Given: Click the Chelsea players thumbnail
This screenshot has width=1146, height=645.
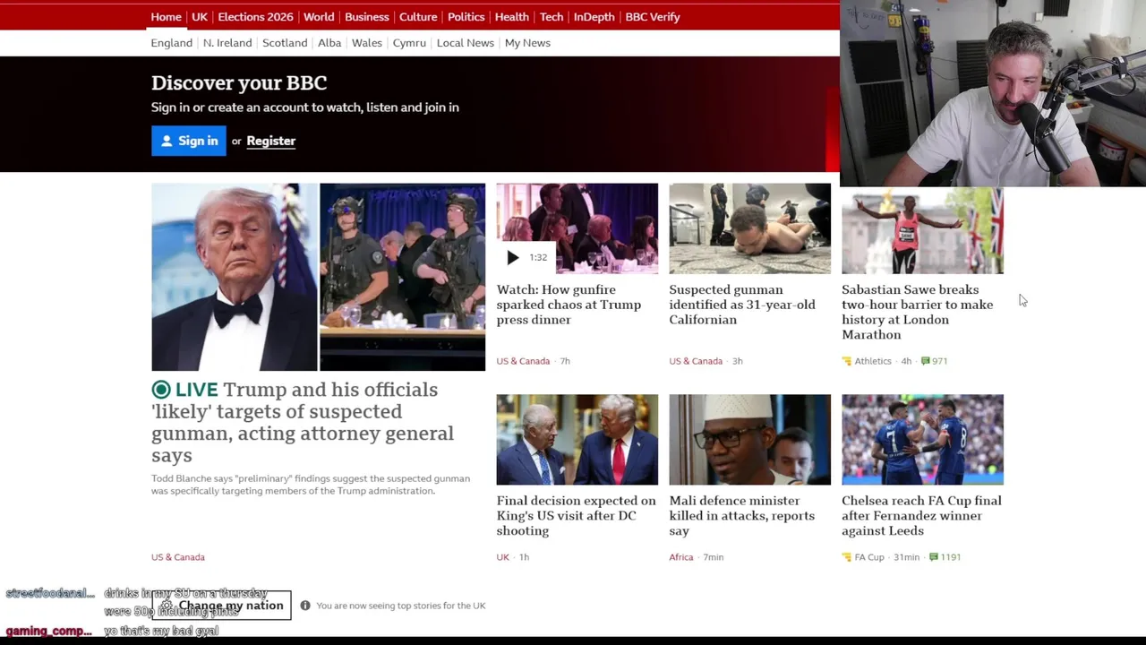Looking at the screenshot, I should click(x=922, y=440).
